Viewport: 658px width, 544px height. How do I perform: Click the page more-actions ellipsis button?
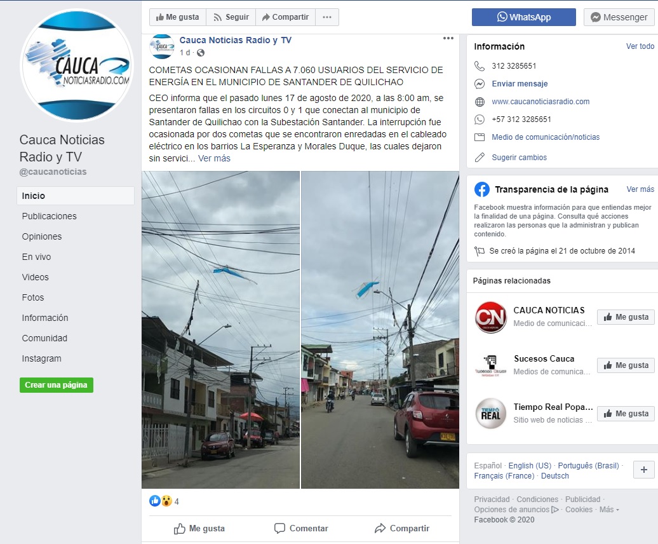click(x=327, y=17)
